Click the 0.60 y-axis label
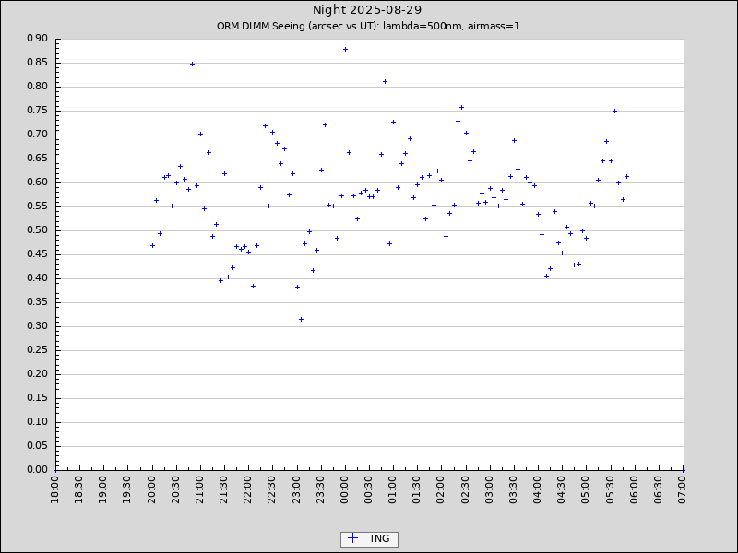The height and width of the screenshot is (553, 738). click(38, 182)
